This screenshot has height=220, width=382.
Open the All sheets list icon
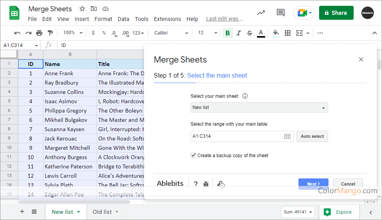[x=34, y=212]
